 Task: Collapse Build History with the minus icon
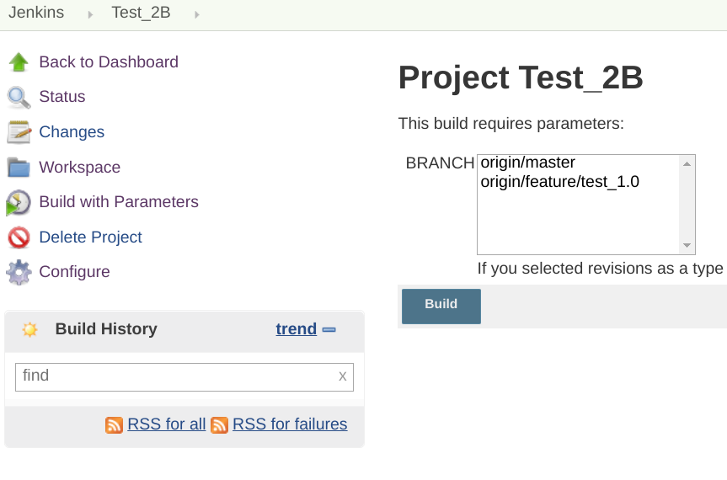[329, 330]
